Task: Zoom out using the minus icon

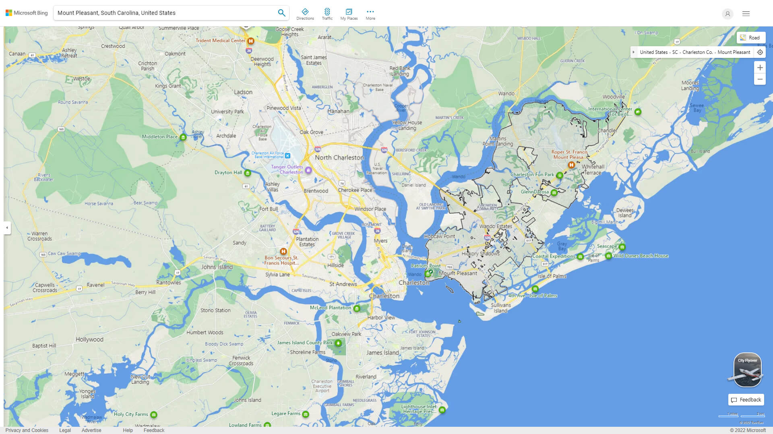Action: click(760, 79)
